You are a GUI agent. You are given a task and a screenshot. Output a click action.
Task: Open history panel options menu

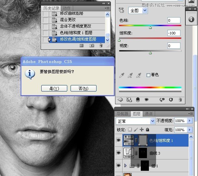click(107, 8)
